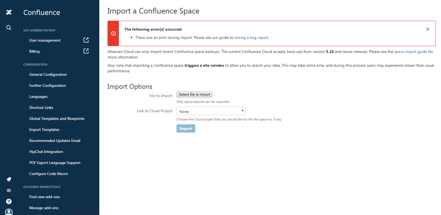Follow the raising a bug report link

251,38
